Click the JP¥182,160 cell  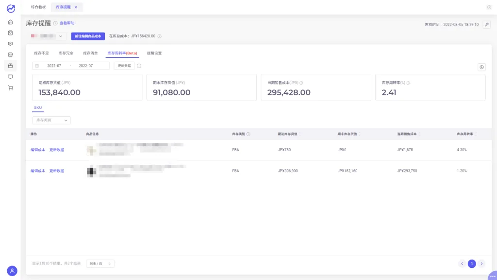pyautogui.click(x=348, y=171)
